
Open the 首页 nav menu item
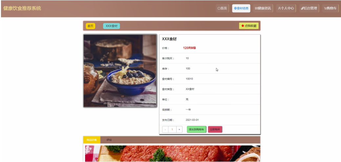coord(222,8)
